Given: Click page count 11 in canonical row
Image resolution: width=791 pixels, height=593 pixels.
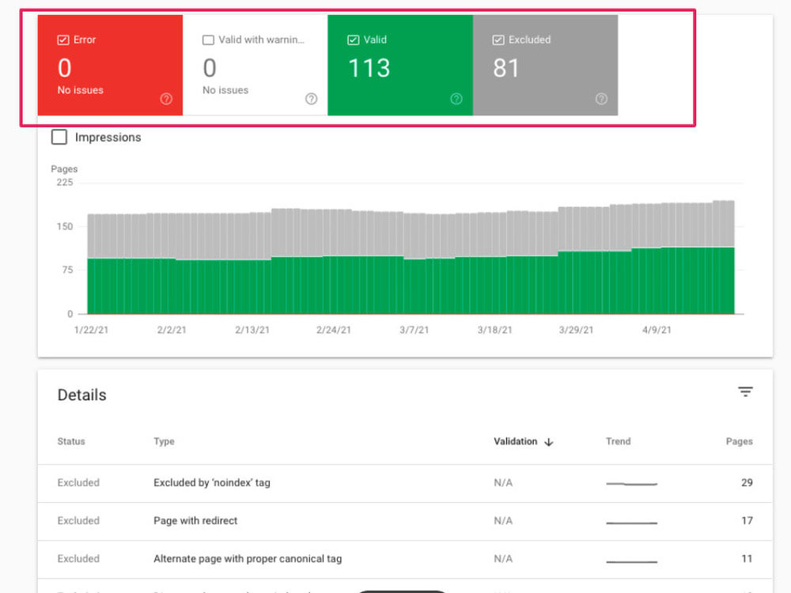Looking at the screenshot, I should point(747,559).
